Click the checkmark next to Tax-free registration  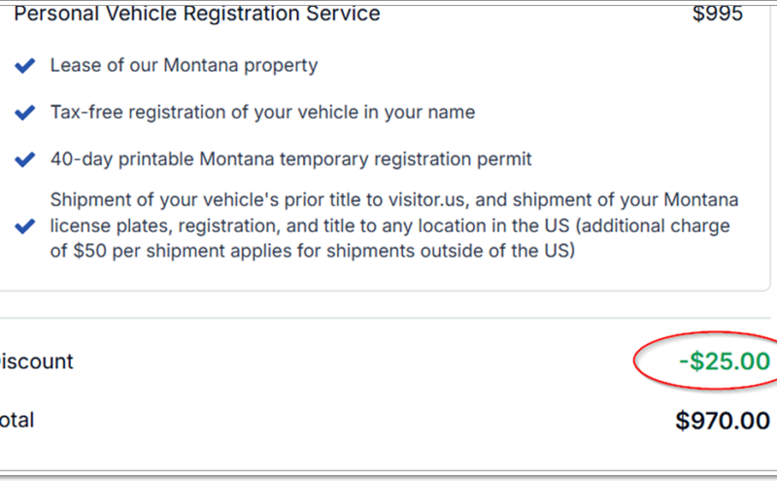25,113
